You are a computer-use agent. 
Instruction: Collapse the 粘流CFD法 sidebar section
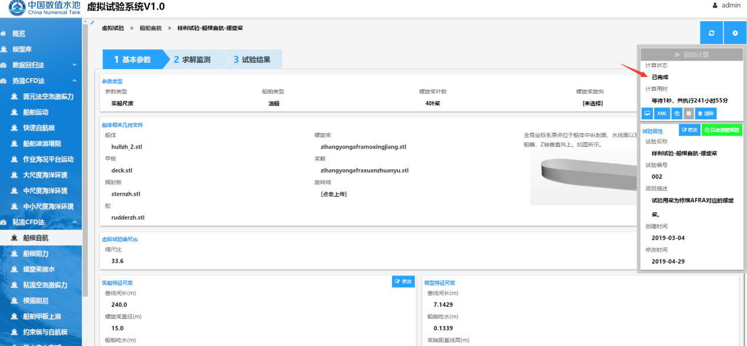tap(74, 223)
